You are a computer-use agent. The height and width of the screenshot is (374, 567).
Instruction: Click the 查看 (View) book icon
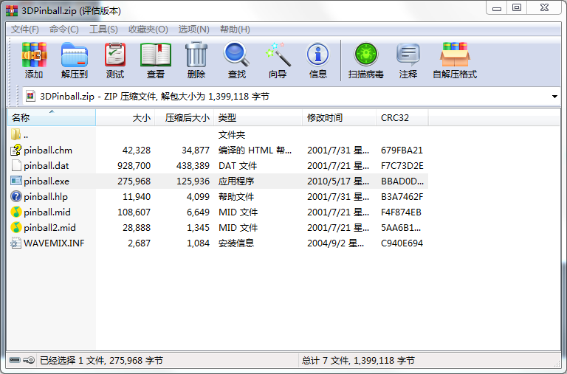pos(156,55)
